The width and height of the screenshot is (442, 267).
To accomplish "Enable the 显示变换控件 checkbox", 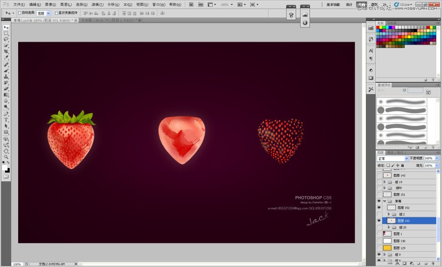I will coord(56,13).
